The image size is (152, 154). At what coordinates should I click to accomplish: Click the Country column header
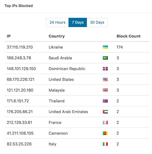pos(57,36)
